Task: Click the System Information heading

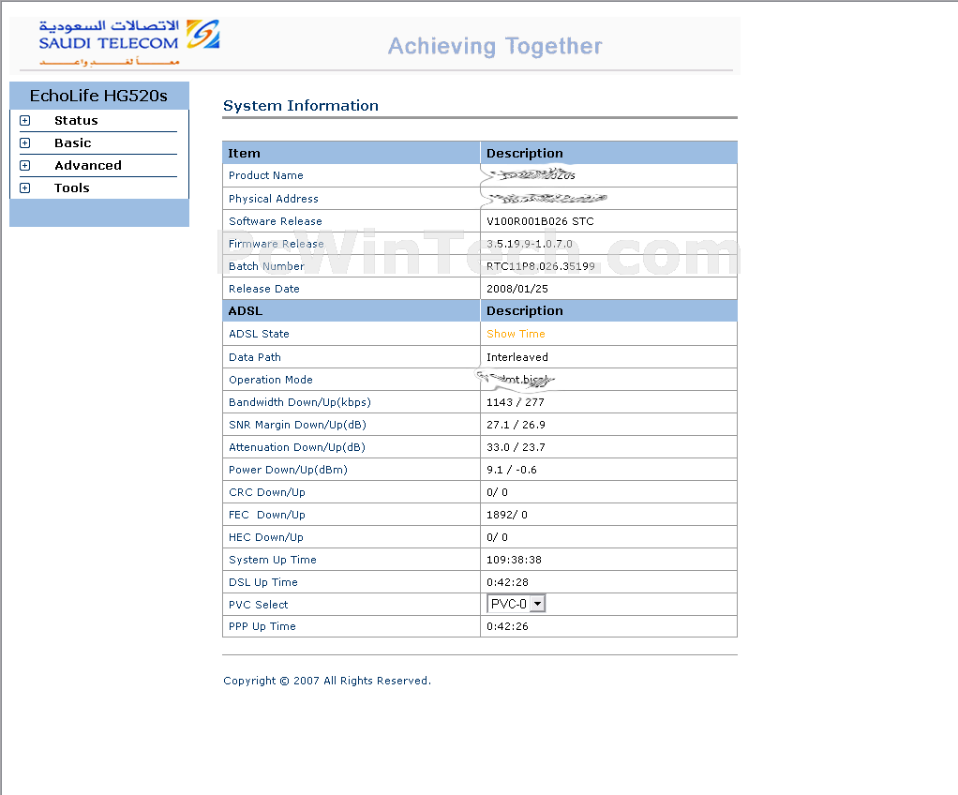Action: tap(301, 106)
